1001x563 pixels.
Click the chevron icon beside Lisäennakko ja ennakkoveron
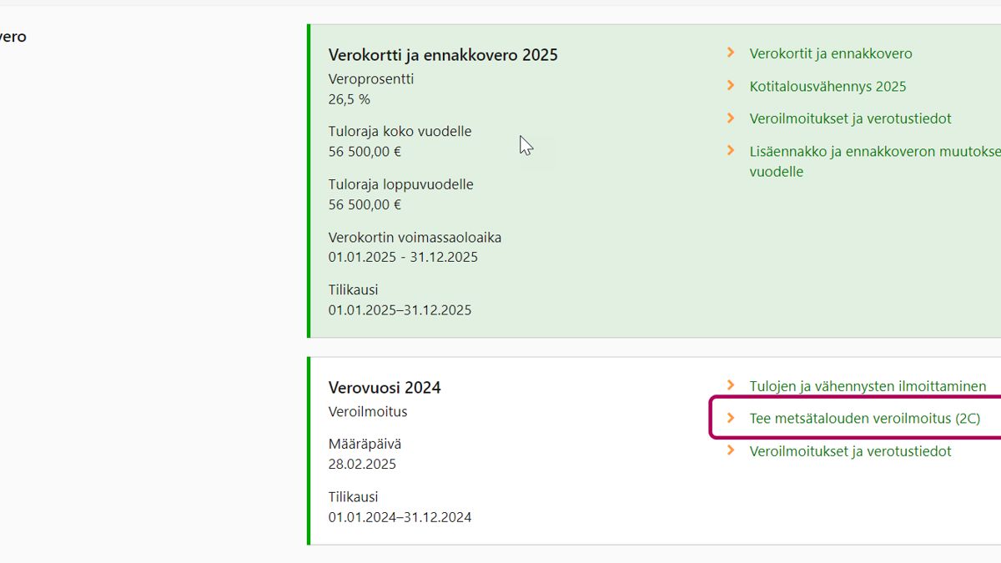tap(731, 151)
